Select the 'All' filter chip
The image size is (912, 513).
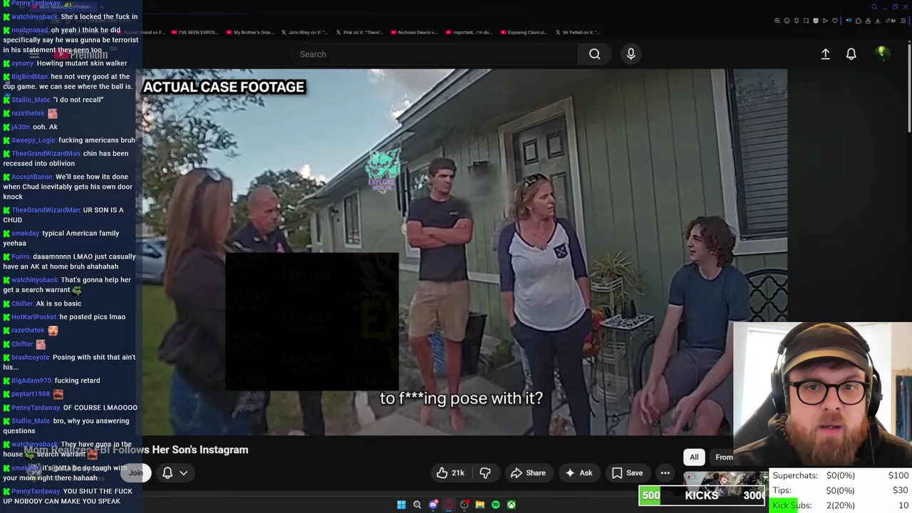[694, 457]
